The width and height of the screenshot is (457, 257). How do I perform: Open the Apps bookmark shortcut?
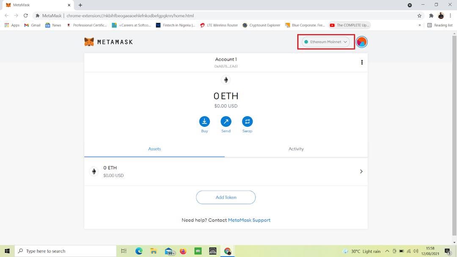coord(12,25)
